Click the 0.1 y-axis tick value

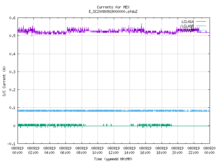(12, 108)
